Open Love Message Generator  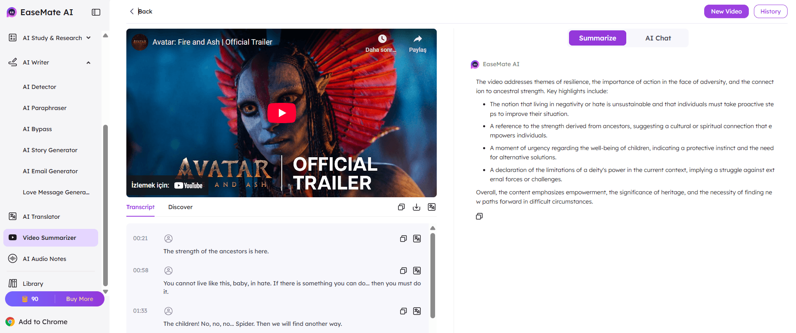coord(56,192)
